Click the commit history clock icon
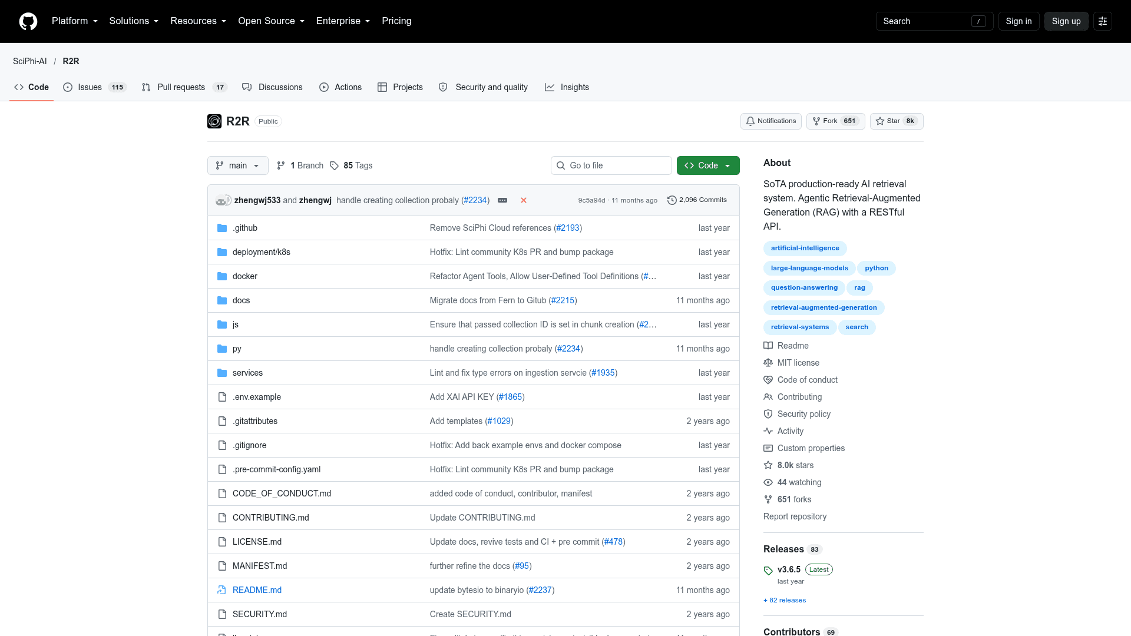1131x636 pixels. tap(672, 200)
